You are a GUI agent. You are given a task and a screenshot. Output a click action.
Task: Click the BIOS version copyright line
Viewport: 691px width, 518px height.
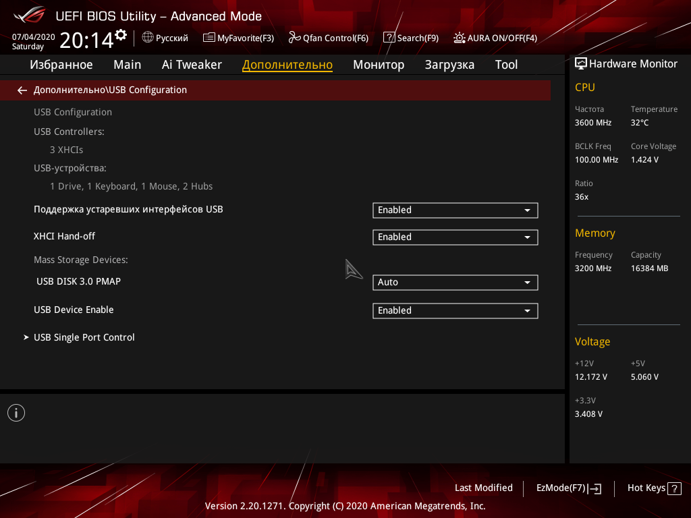click(x=345, y=506)
